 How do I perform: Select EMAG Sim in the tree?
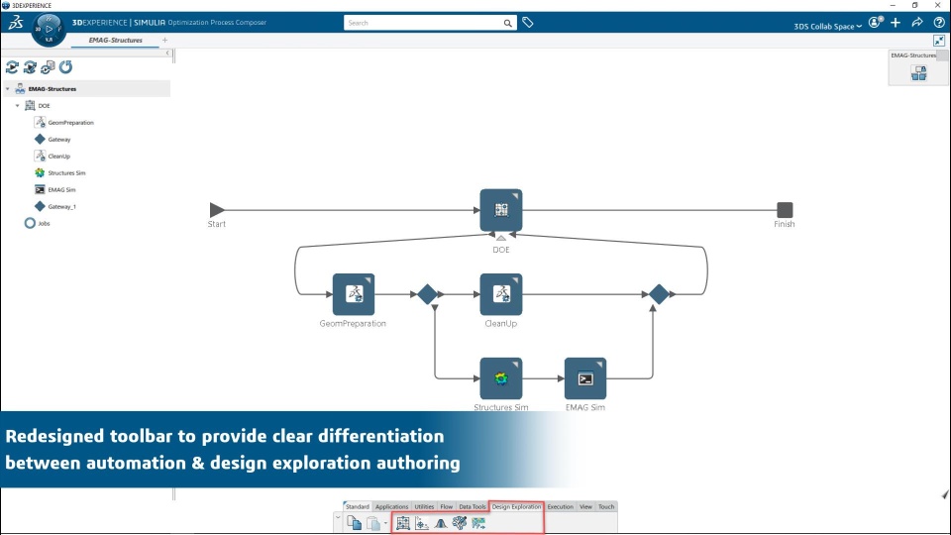click(61, 190)
